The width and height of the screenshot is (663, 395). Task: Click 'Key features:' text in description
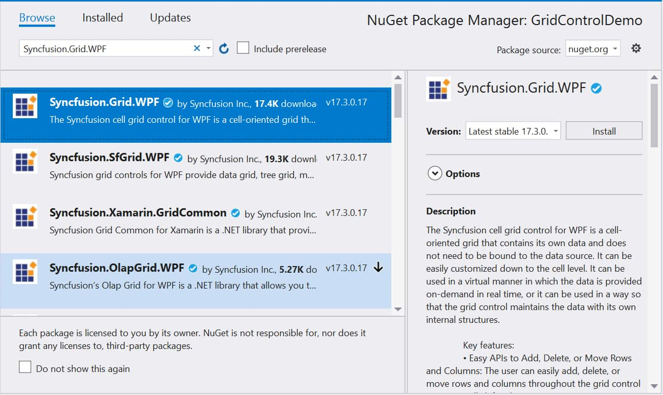pyautogui.click(x=489, y=345)
